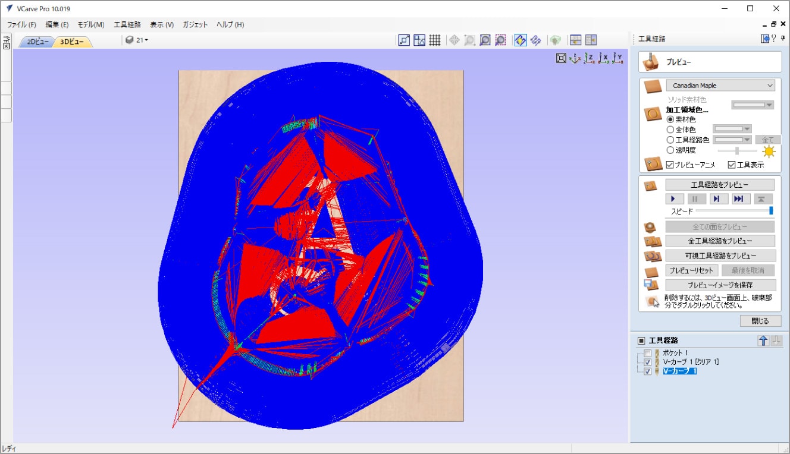790x454 pixels.
Task: Enable the ポケット 1 toolpath checkbox
Action: [648, 353]
